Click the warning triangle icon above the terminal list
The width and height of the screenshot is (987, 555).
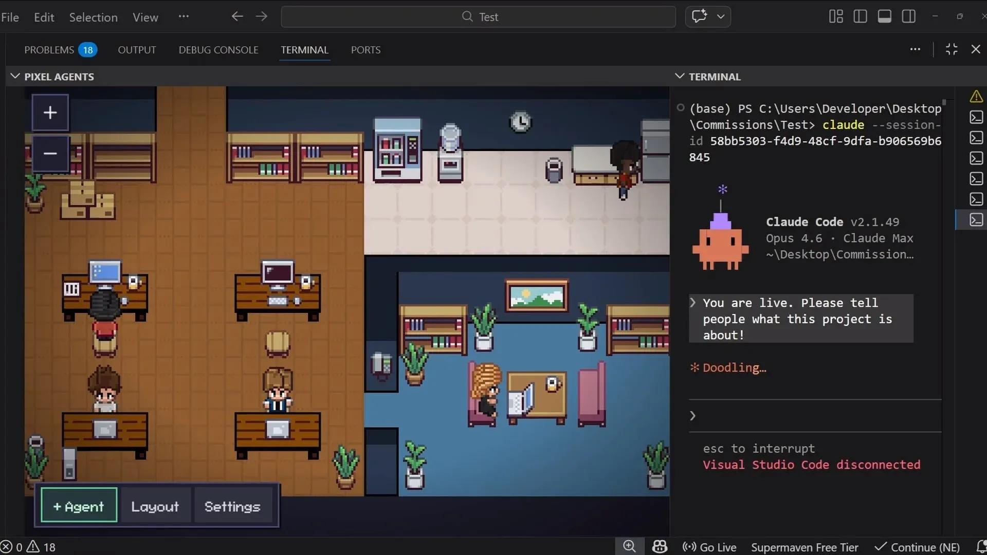coord(976,96)
